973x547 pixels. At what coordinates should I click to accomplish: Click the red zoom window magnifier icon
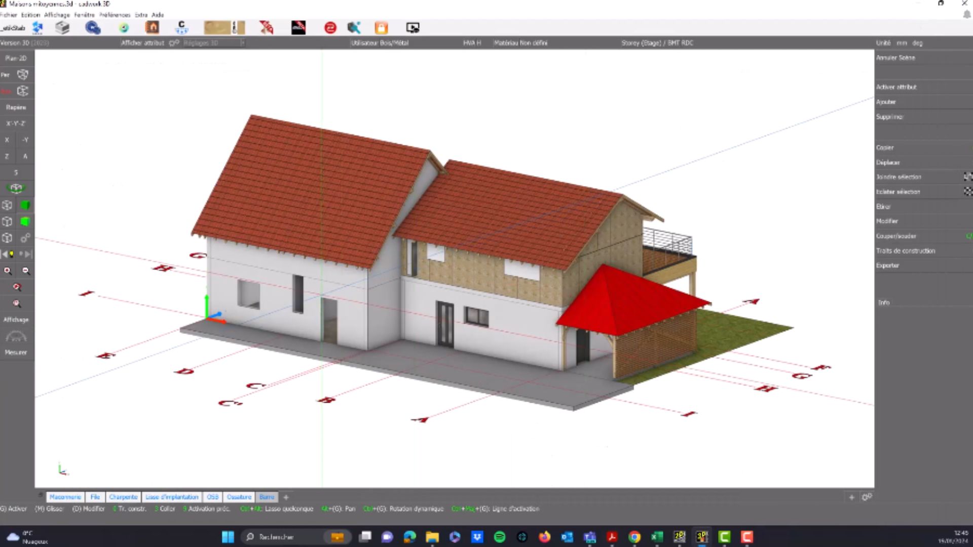pyautogui.click(x=17, y=287)
